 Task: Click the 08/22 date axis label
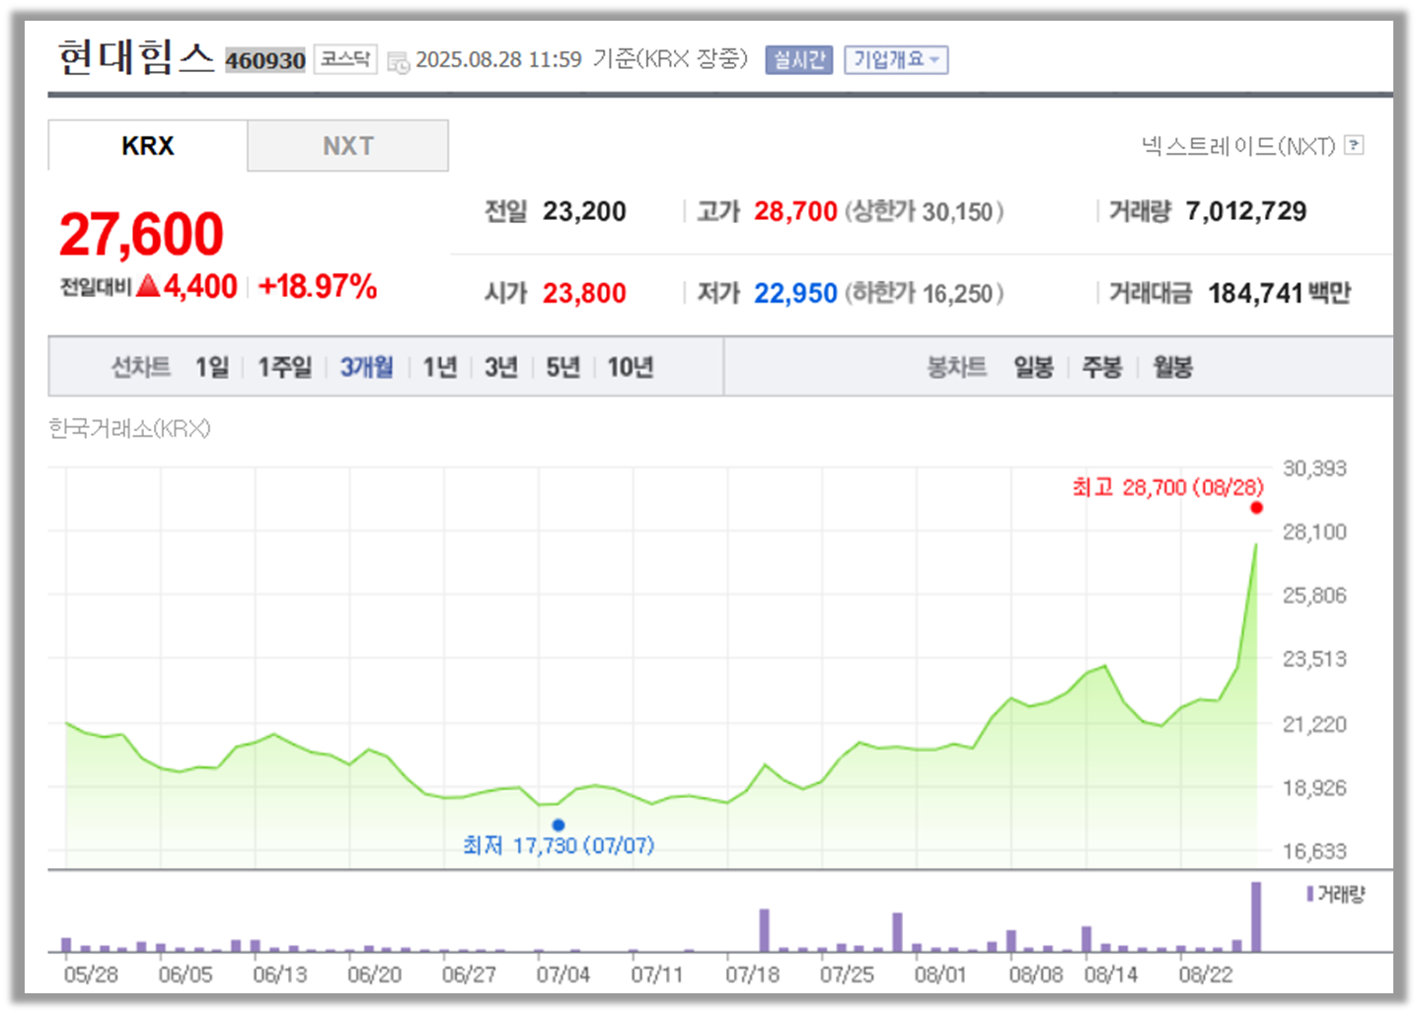click(x=1206, y=975)
